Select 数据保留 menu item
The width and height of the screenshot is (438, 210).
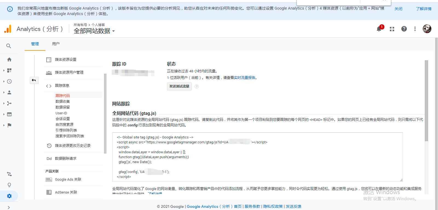pos(63,107)
